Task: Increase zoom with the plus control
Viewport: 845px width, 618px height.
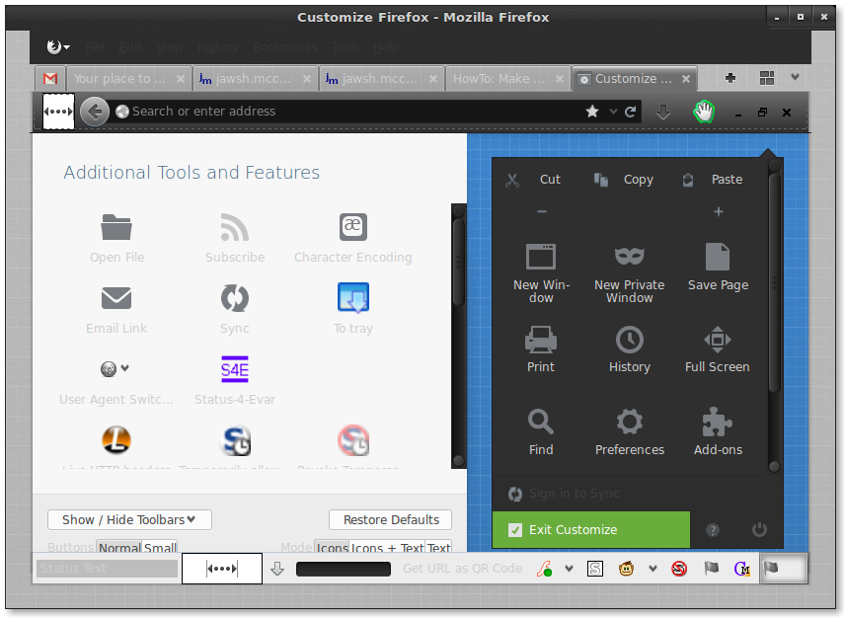Action: [718, 210]
